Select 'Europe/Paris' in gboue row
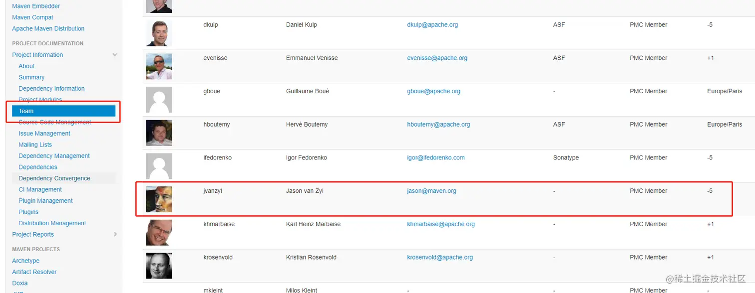Screen dimensions: 755x293 coord(725,91)
